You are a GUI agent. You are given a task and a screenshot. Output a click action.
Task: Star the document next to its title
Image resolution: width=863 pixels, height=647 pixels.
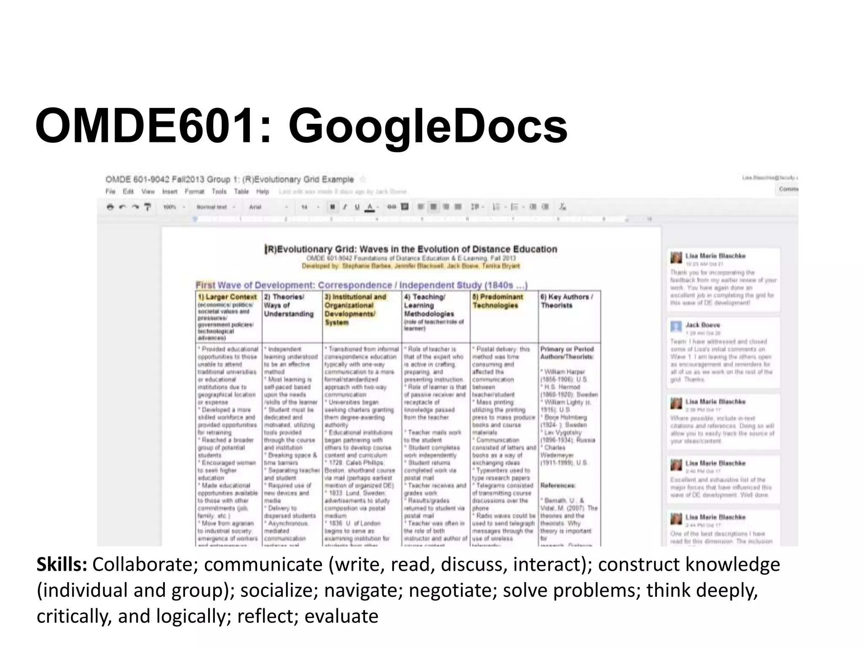coord(363,180)
